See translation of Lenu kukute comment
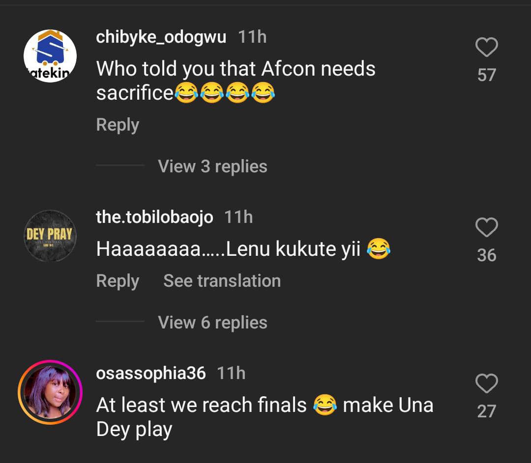The height and width of the screenshot is (463, 531). pos(222,281)
